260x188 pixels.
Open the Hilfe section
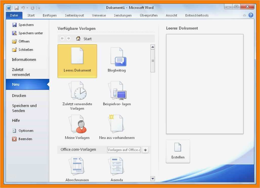tap(16, 120)
